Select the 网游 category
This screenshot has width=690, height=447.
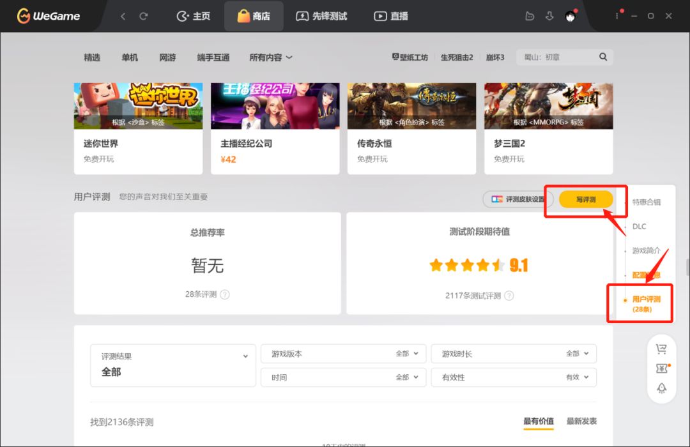(x=167, y=57)
